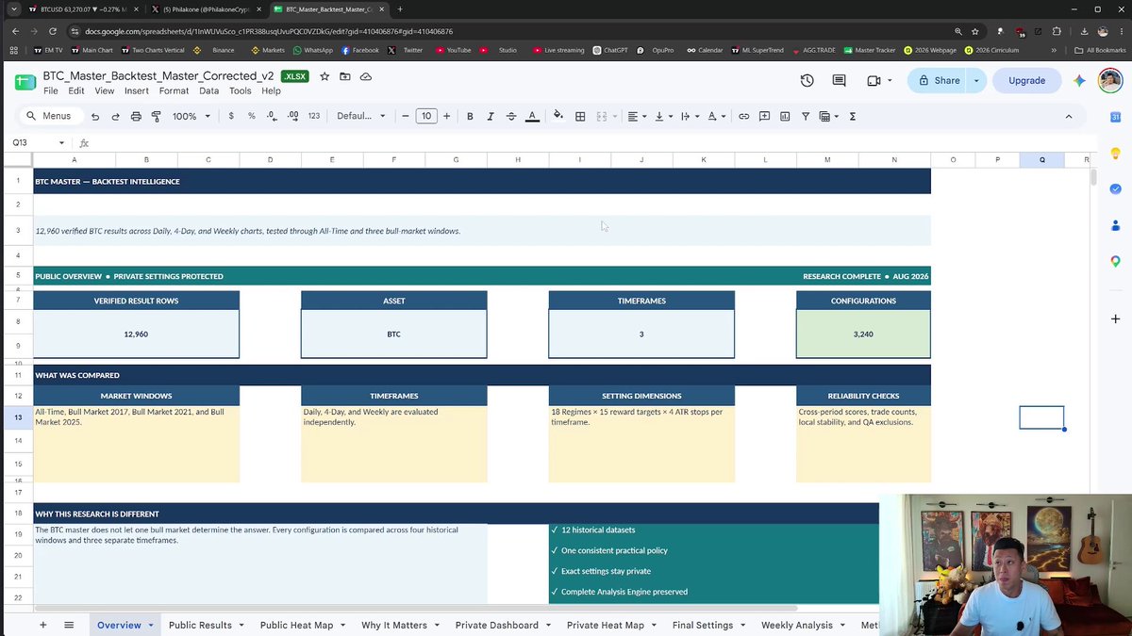The width and height of the screenshot is (1132, 636).
Task: Click the undo arrow in toolbar
Action: (95, 116)
